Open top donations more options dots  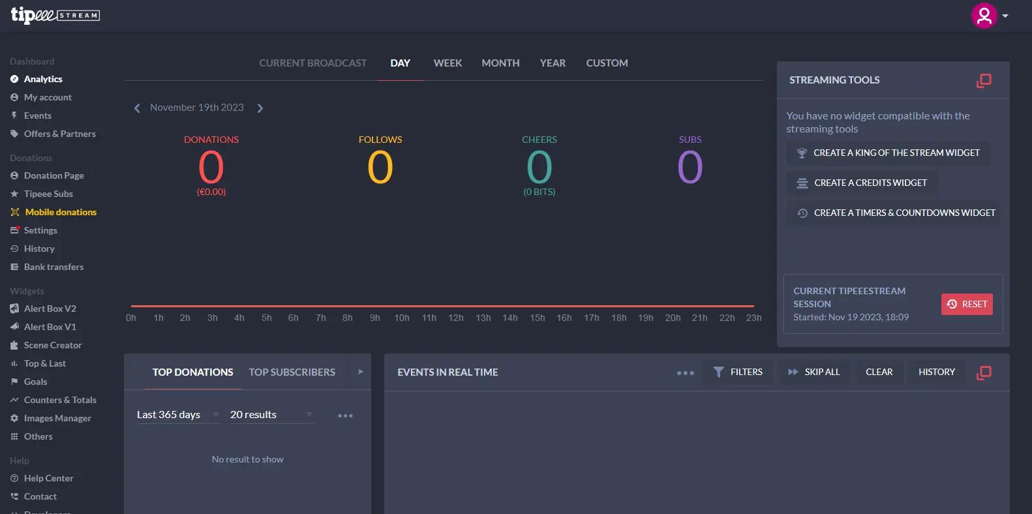pyautogui.click(x=345, y=416)
